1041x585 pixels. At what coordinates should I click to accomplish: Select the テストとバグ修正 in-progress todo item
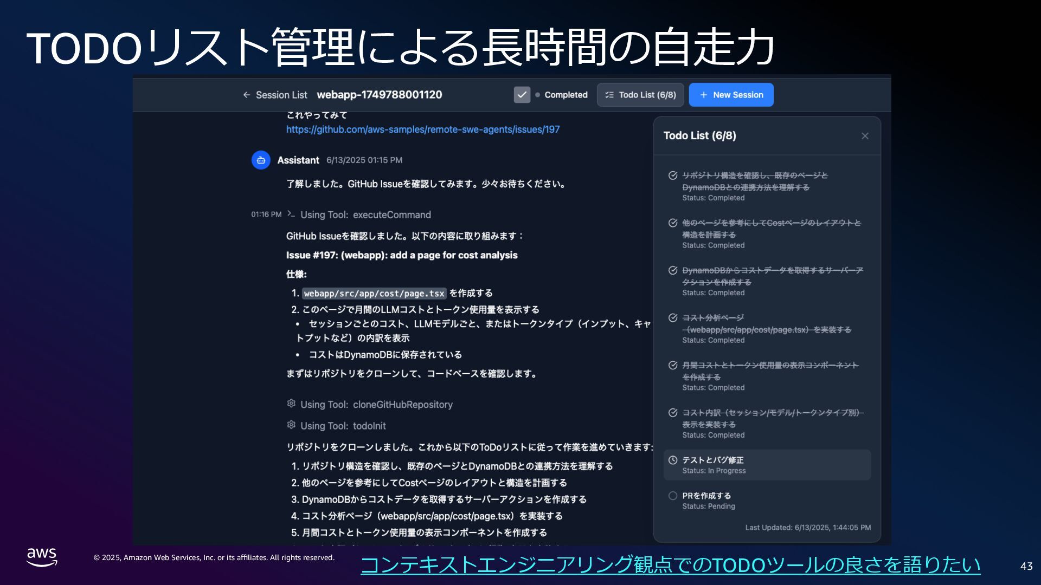(x=767, y=465)
